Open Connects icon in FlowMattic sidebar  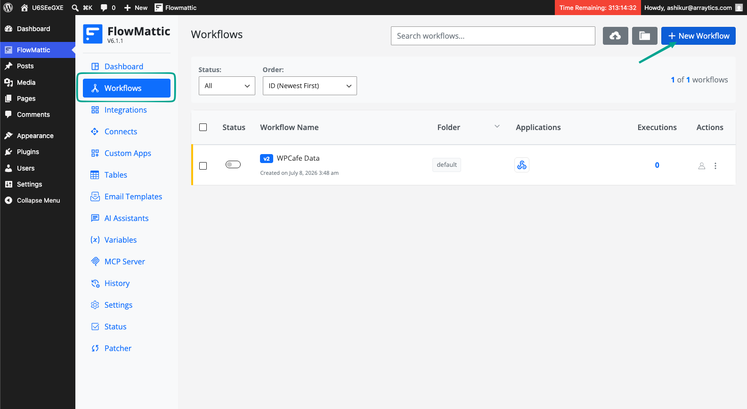(95, 131)
